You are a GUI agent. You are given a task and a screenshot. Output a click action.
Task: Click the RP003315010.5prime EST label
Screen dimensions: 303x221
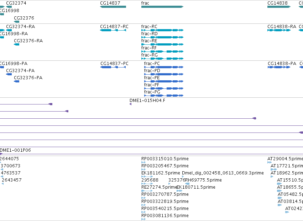click(x=165, y=159)
